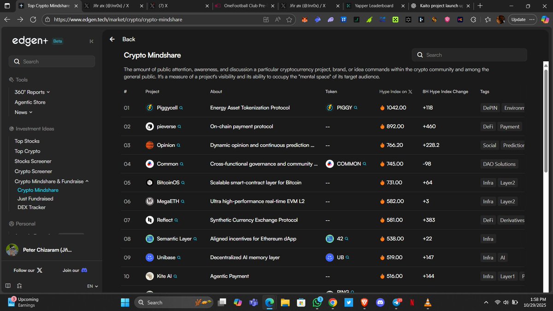Viewport: 553px width, 311px height.
Task: Select Crypto Mindshare sidebar item
Action: (38, 190)
